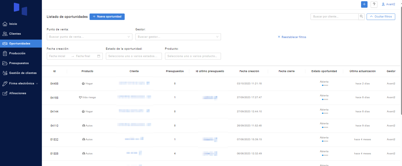Screen dimensions: 402x166
Task: Open Gestión de clientes menu item
Action: coord(21,73)
